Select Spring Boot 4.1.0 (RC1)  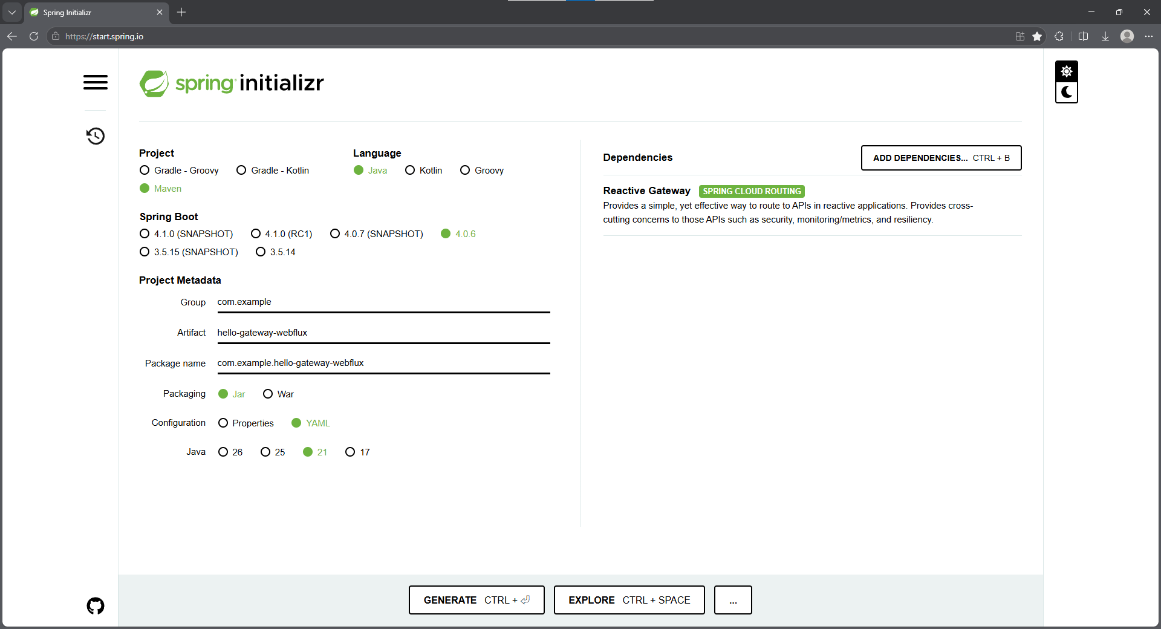pyautogui.click(x=281, y=234)
